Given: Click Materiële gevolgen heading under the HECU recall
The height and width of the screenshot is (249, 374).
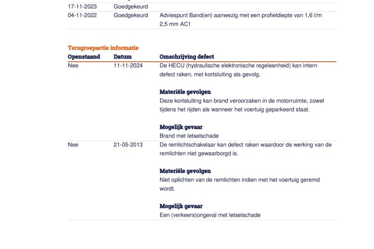Looking at the screenshot, I should [185, 92].
